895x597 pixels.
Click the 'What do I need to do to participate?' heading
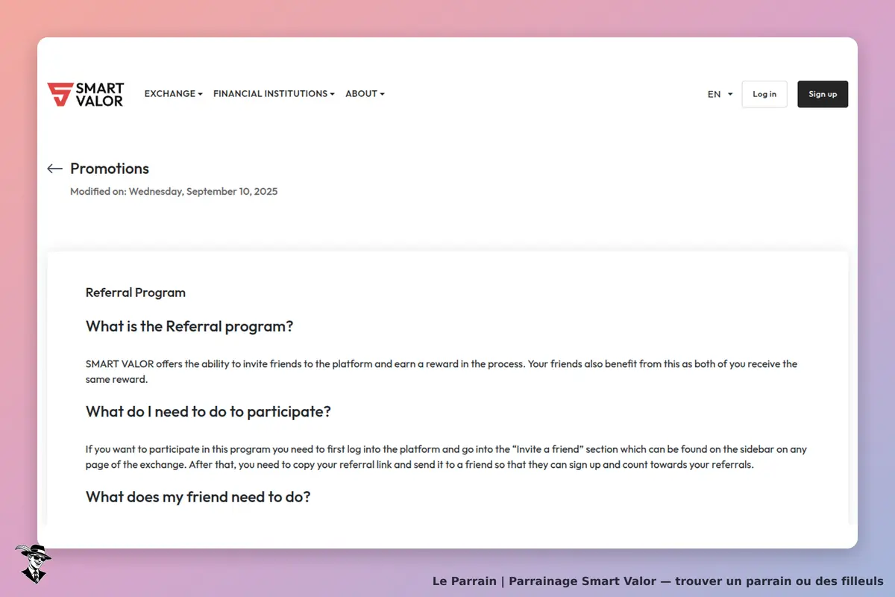[208, 412]
